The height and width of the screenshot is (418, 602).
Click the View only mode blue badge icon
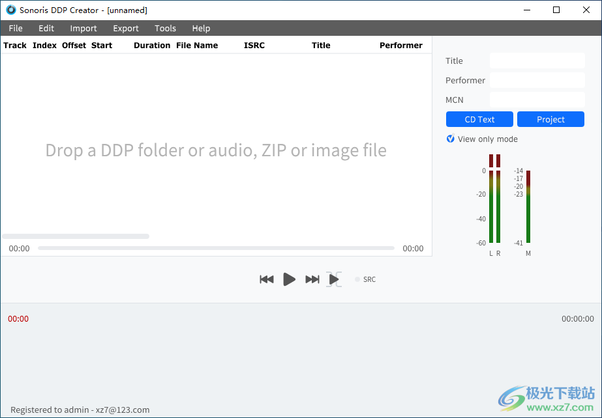pos(450,139)
